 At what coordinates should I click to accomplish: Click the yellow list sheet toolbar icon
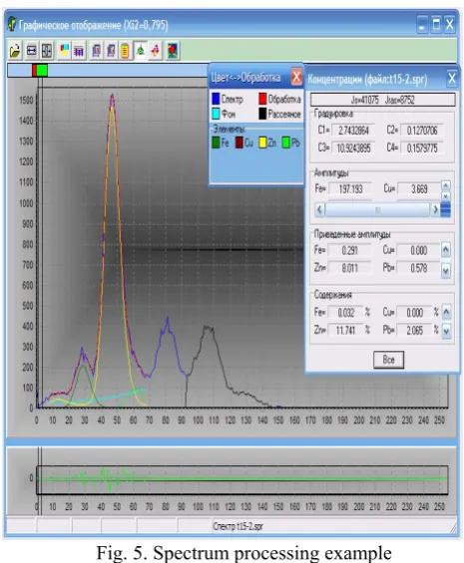pyautogui.click(x=125, y=50)
